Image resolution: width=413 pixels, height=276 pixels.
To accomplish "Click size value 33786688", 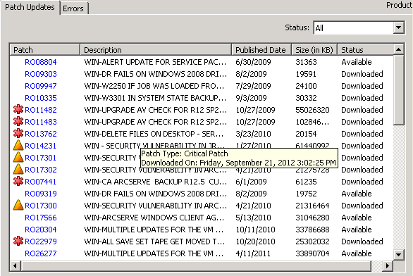I will 312,230.
